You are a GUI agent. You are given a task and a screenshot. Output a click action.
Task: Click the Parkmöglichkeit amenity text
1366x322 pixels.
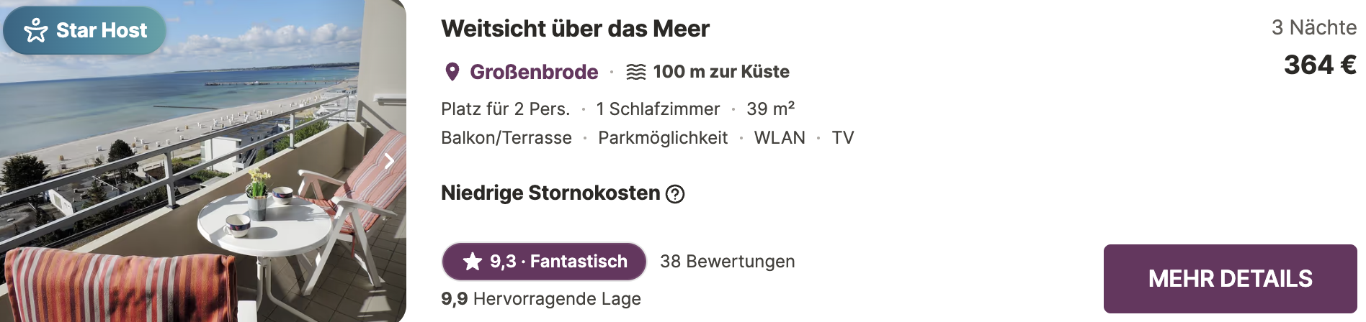(663, 137)
